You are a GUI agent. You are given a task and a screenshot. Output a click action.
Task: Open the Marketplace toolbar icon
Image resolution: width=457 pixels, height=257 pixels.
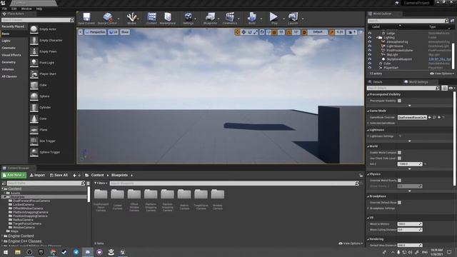click(x=168, y=18)
